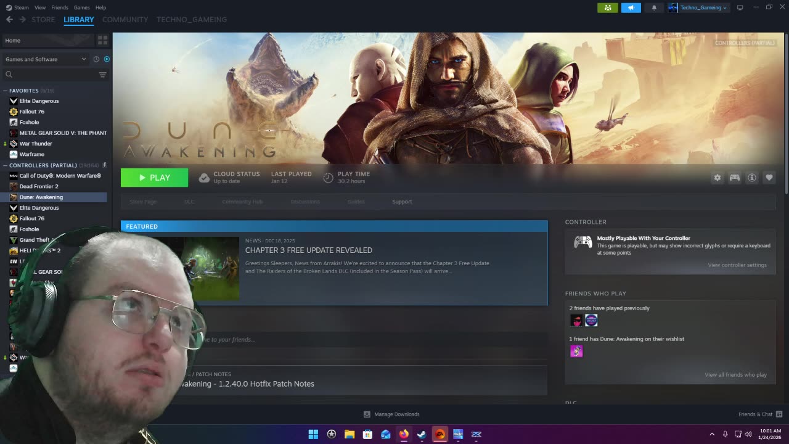Image resolution: width=789 pixels, height=444 pixels.
Task: Add Dune to favorites heart icon
Action: (x=769, y=178)
